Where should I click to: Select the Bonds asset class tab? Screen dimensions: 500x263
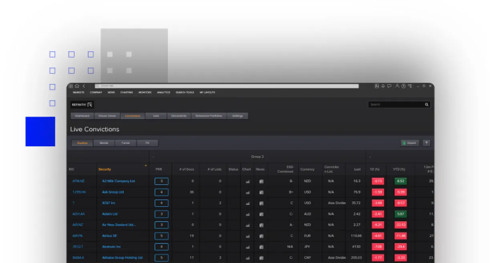point(104,143)
